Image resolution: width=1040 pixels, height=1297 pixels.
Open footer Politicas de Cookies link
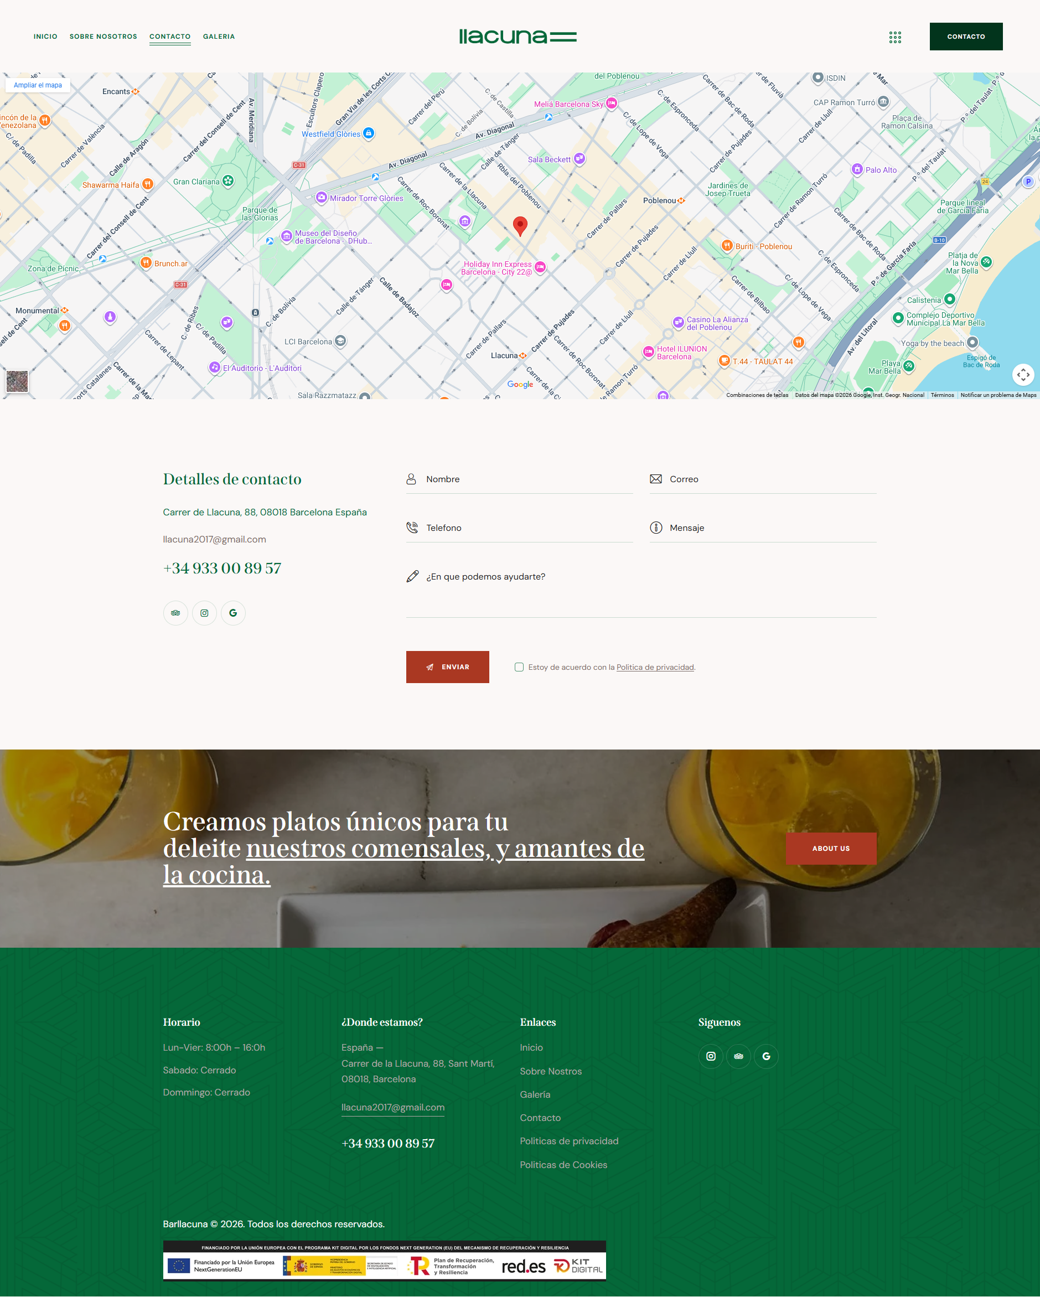[x=563, y=1165]
